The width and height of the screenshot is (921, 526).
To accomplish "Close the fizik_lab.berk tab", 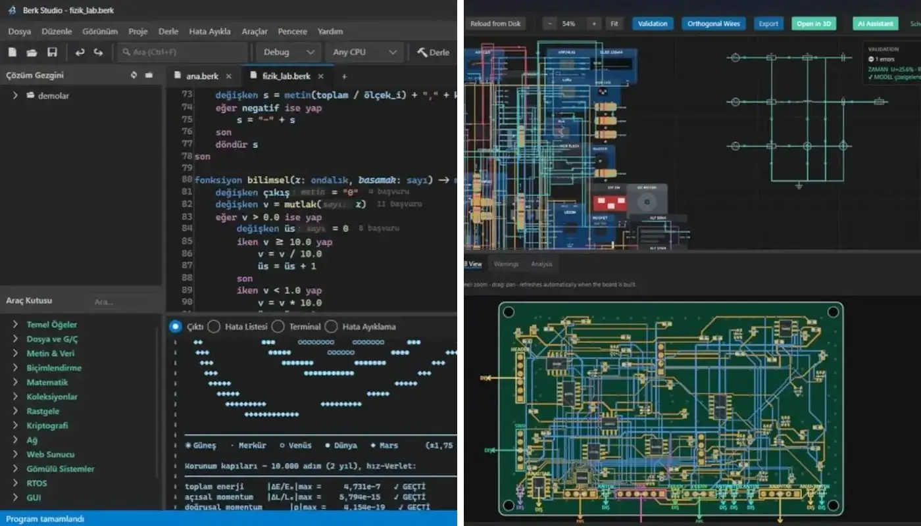I will [320, 76].
